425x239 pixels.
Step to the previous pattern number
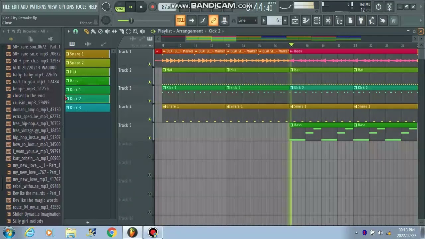(x=264, y=21)
